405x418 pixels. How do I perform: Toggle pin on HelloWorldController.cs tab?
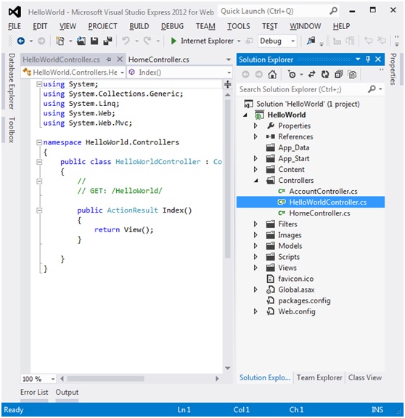(x=109, y=60)
